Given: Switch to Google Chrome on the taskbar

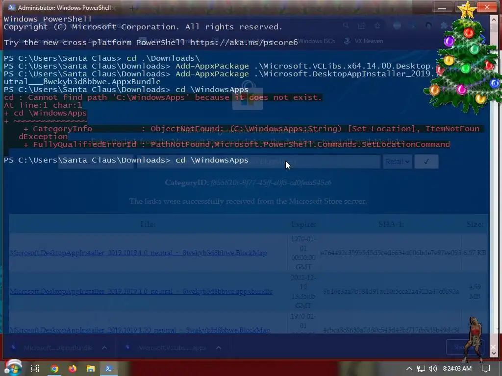Looking at the screenshot, I should tap(54, 369).
